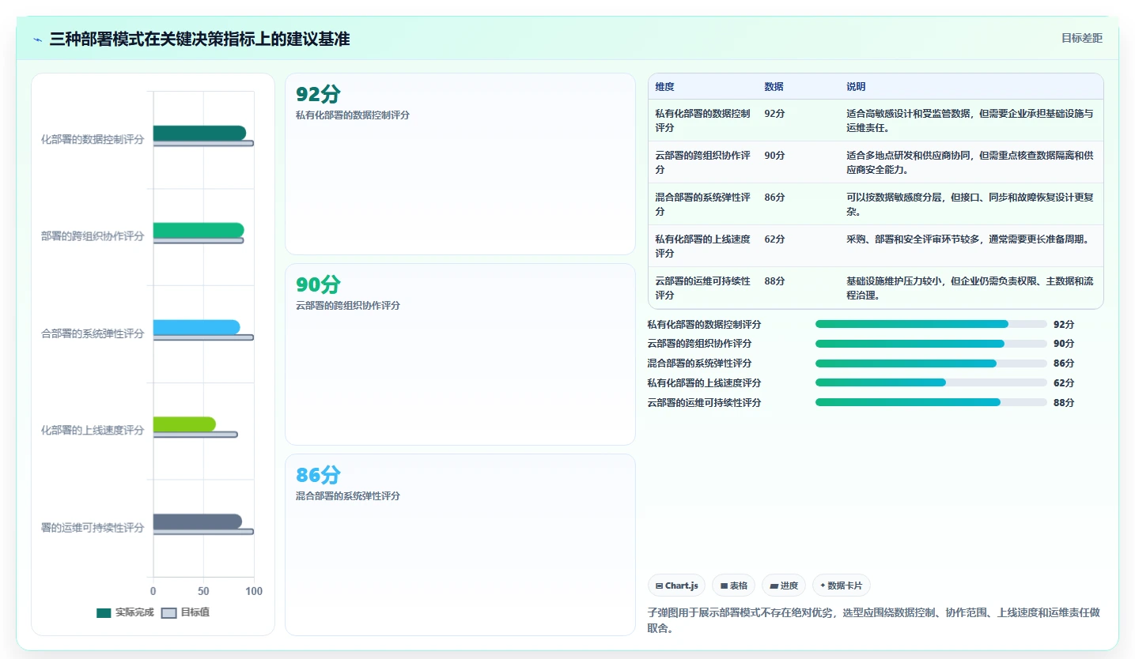
Task: Click the icon inside the 进度 chip
Action: click(774, 586)
